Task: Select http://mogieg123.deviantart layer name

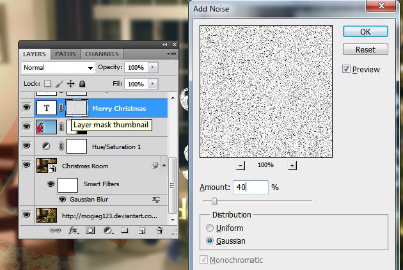Action: [x=109, y=216]
